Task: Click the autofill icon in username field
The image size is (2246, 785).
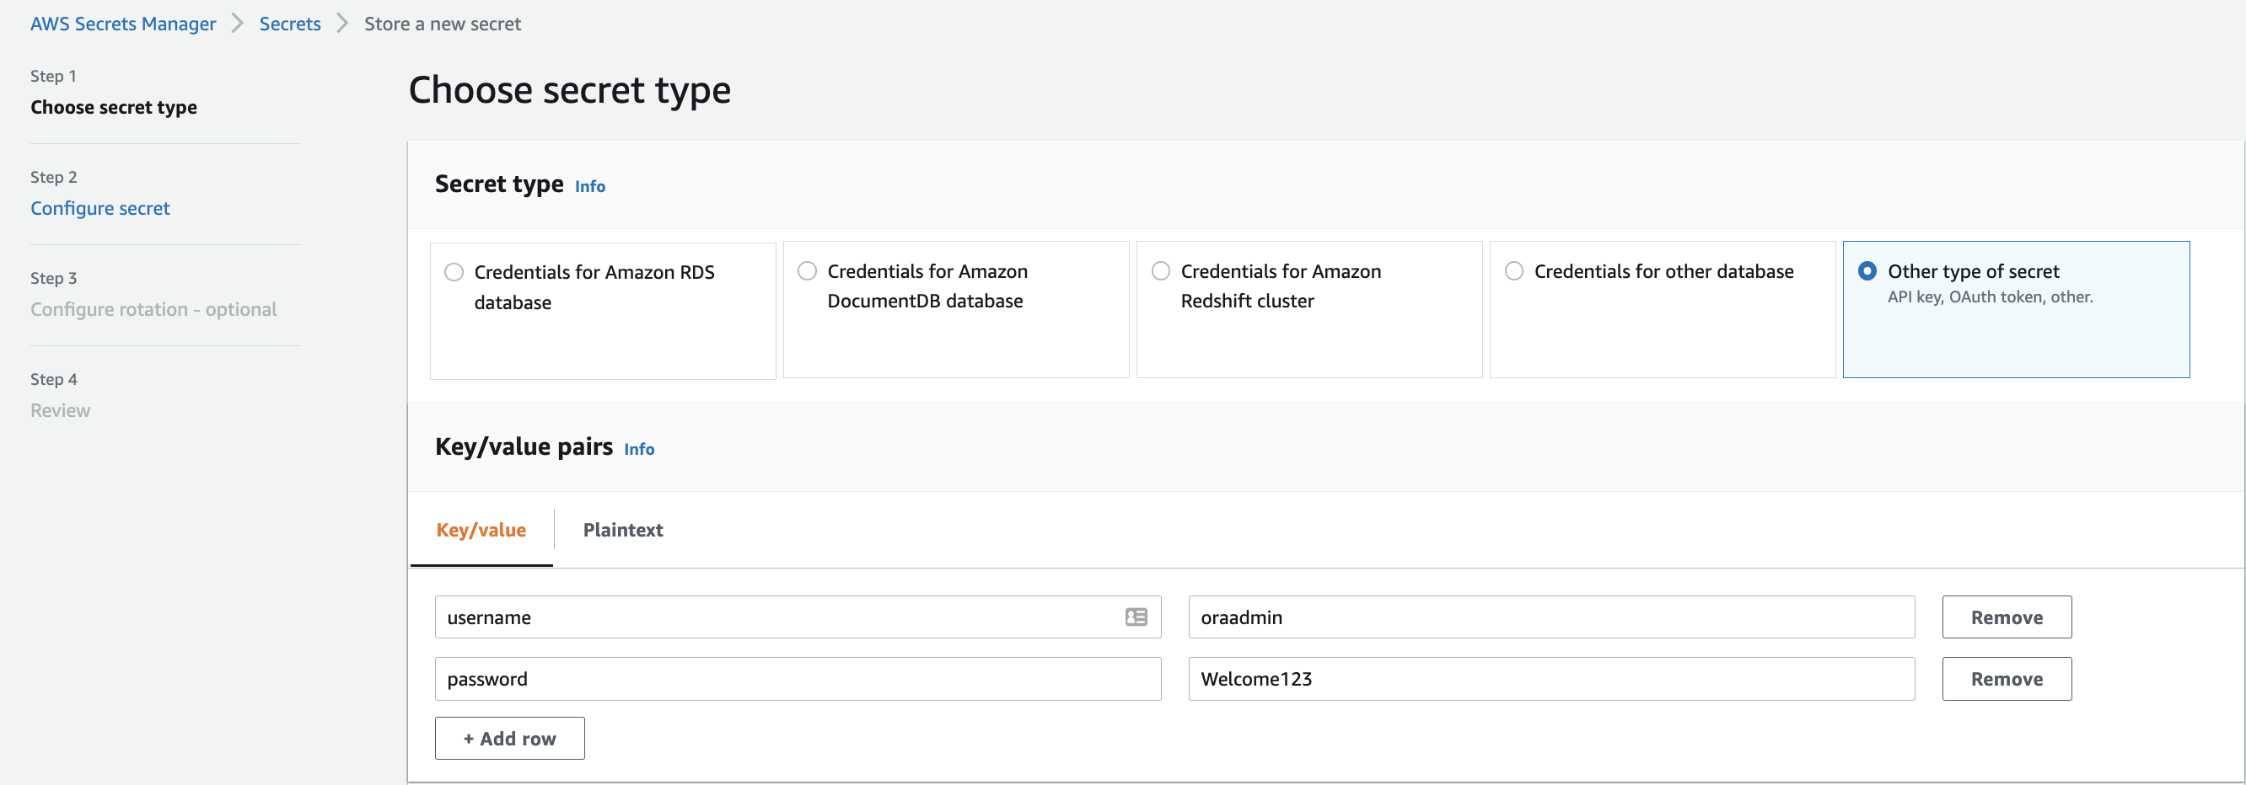Action: pyautogui.click(x=1135, y=617)
